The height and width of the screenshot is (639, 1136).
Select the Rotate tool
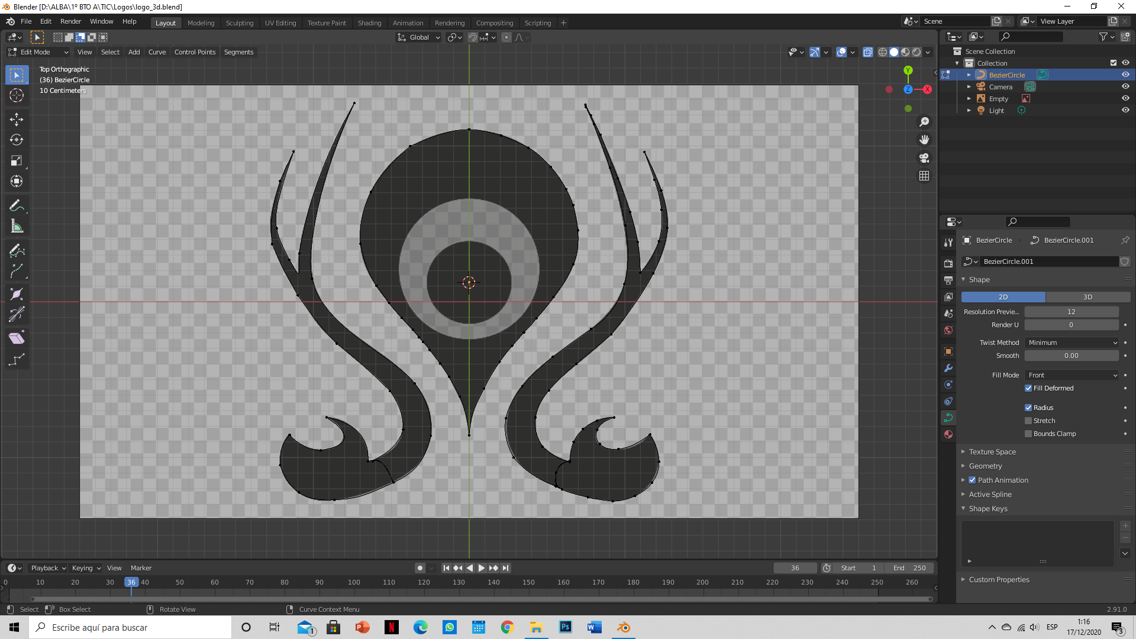17,140
